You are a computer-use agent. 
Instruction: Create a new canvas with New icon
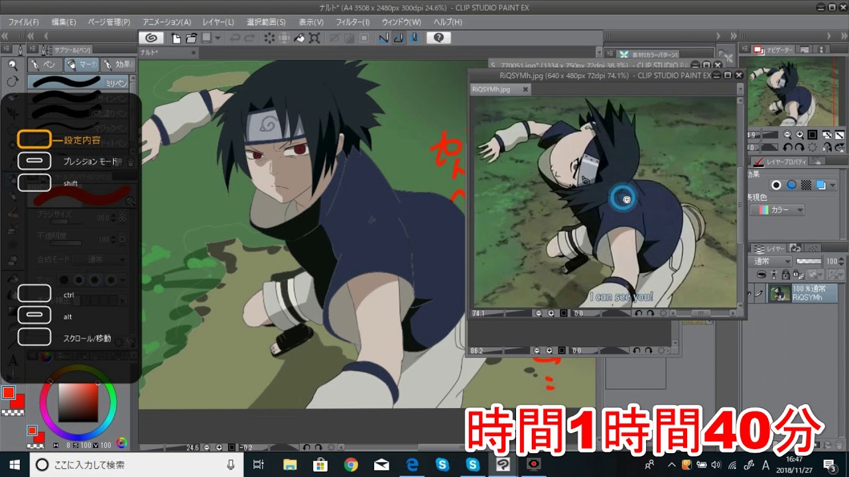[x=176, y=38]
